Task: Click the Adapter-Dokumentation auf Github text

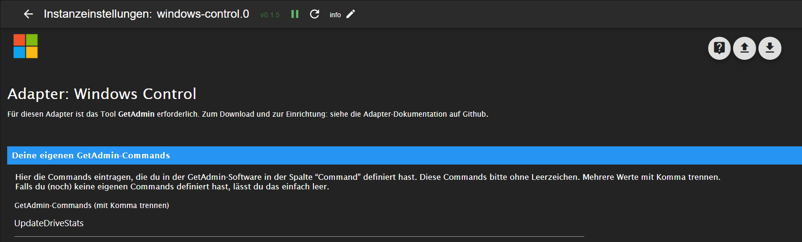Action: [x=425, y=114]
